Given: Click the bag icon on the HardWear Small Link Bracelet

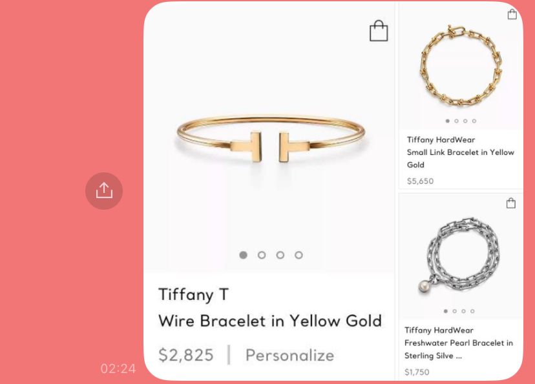Looking at the screenshot, I should 512,14.
